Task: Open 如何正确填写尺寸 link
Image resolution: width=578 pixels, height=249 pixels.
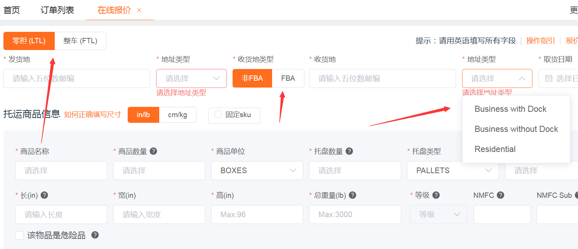Action: [x=92, y=115]
